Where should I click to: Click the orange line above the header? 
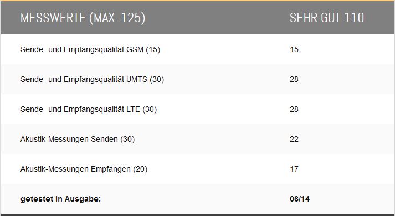(197, 1)
